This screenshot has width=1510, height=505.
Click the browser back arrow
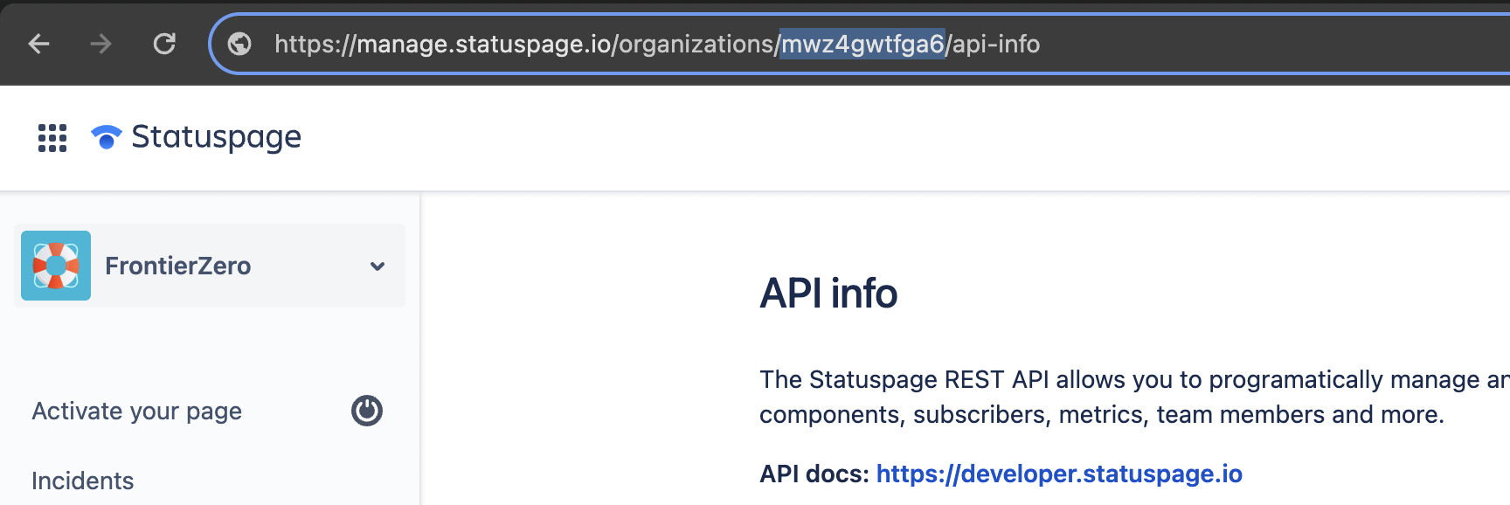(38, 44)
